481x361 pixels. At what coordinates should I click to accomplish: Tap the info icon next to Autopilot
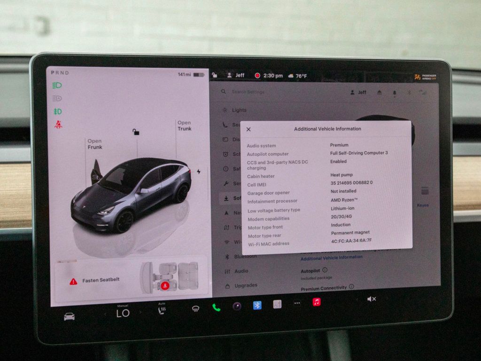[x=325, y=270]
